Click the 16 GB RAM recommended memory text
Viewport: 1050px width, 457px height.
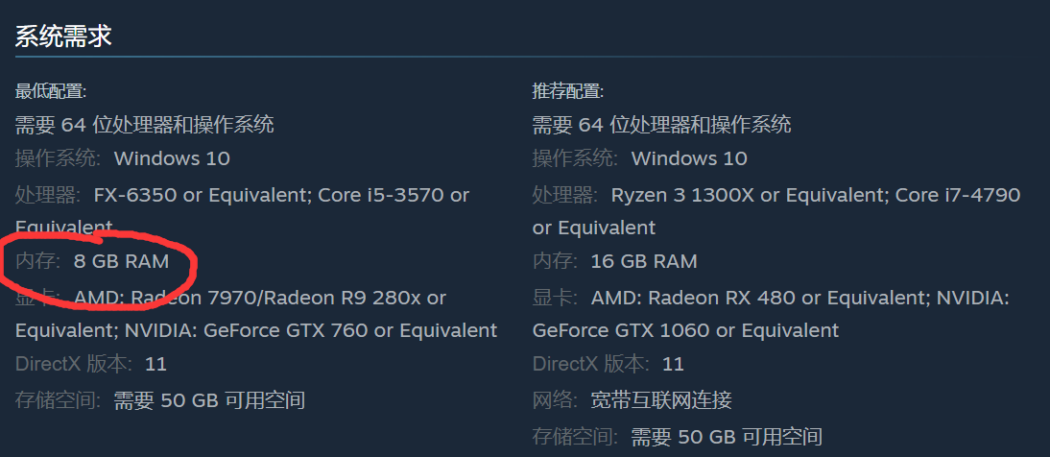pyautogui.click(x=644, y=261)
